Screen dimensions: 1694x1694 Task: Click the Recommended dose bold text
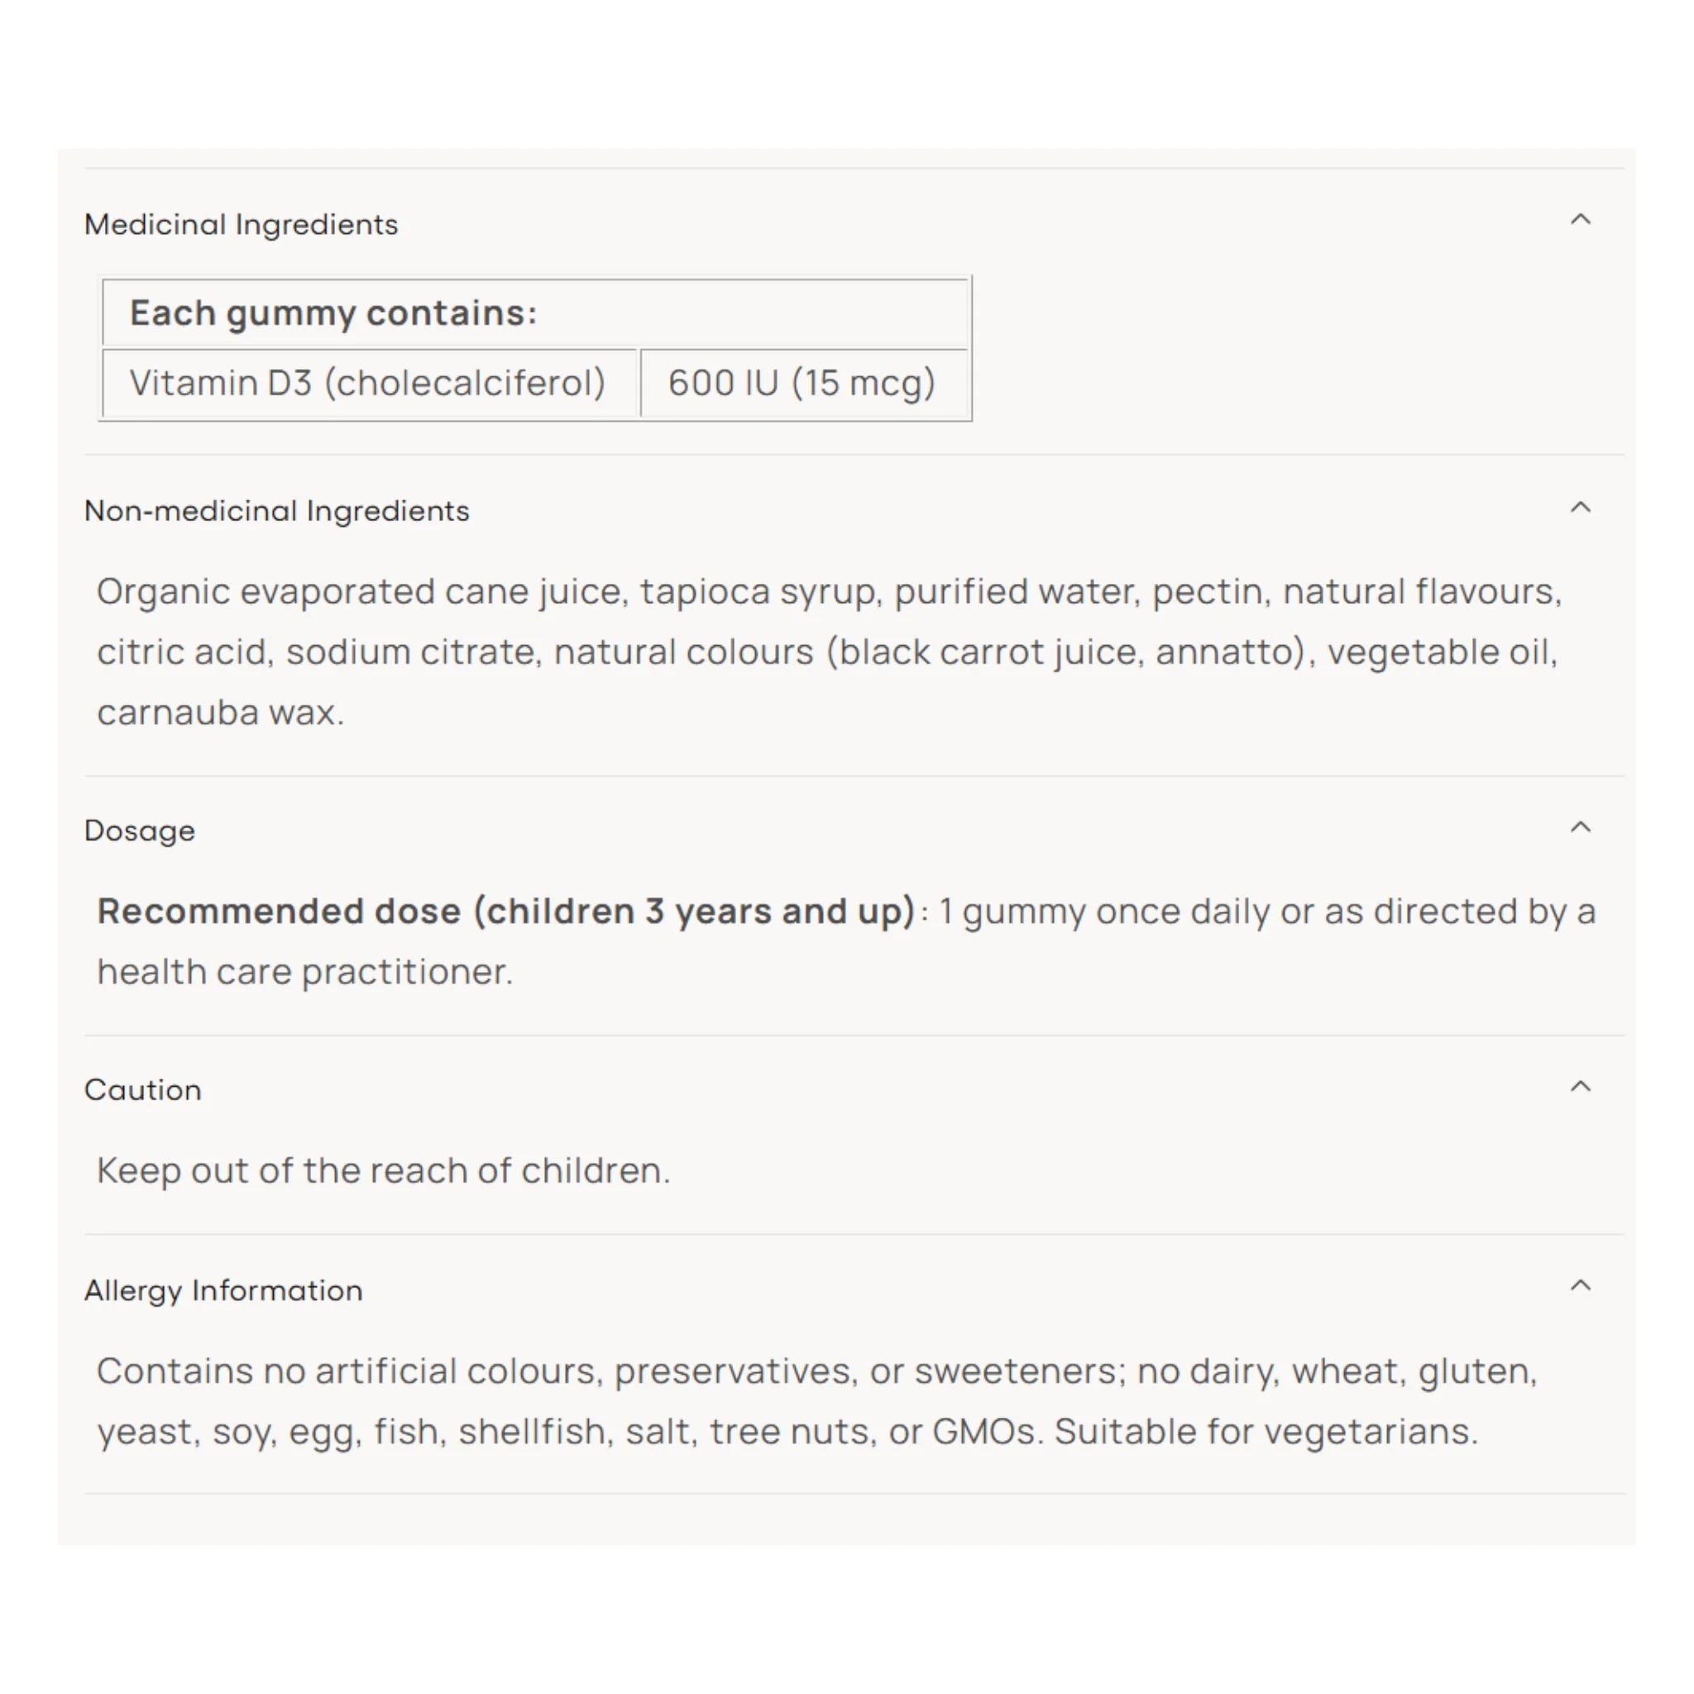[507, 911]
